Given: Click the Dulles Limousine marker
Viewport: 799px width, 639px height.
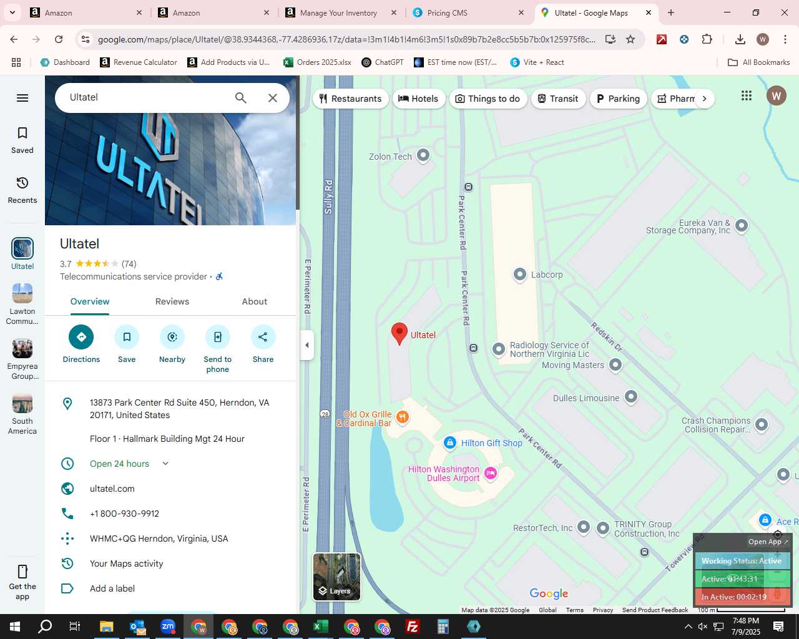Looking at the screenshot, I should coord(631,396).
